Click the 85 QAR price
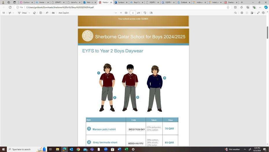 (x=169, y=142)
